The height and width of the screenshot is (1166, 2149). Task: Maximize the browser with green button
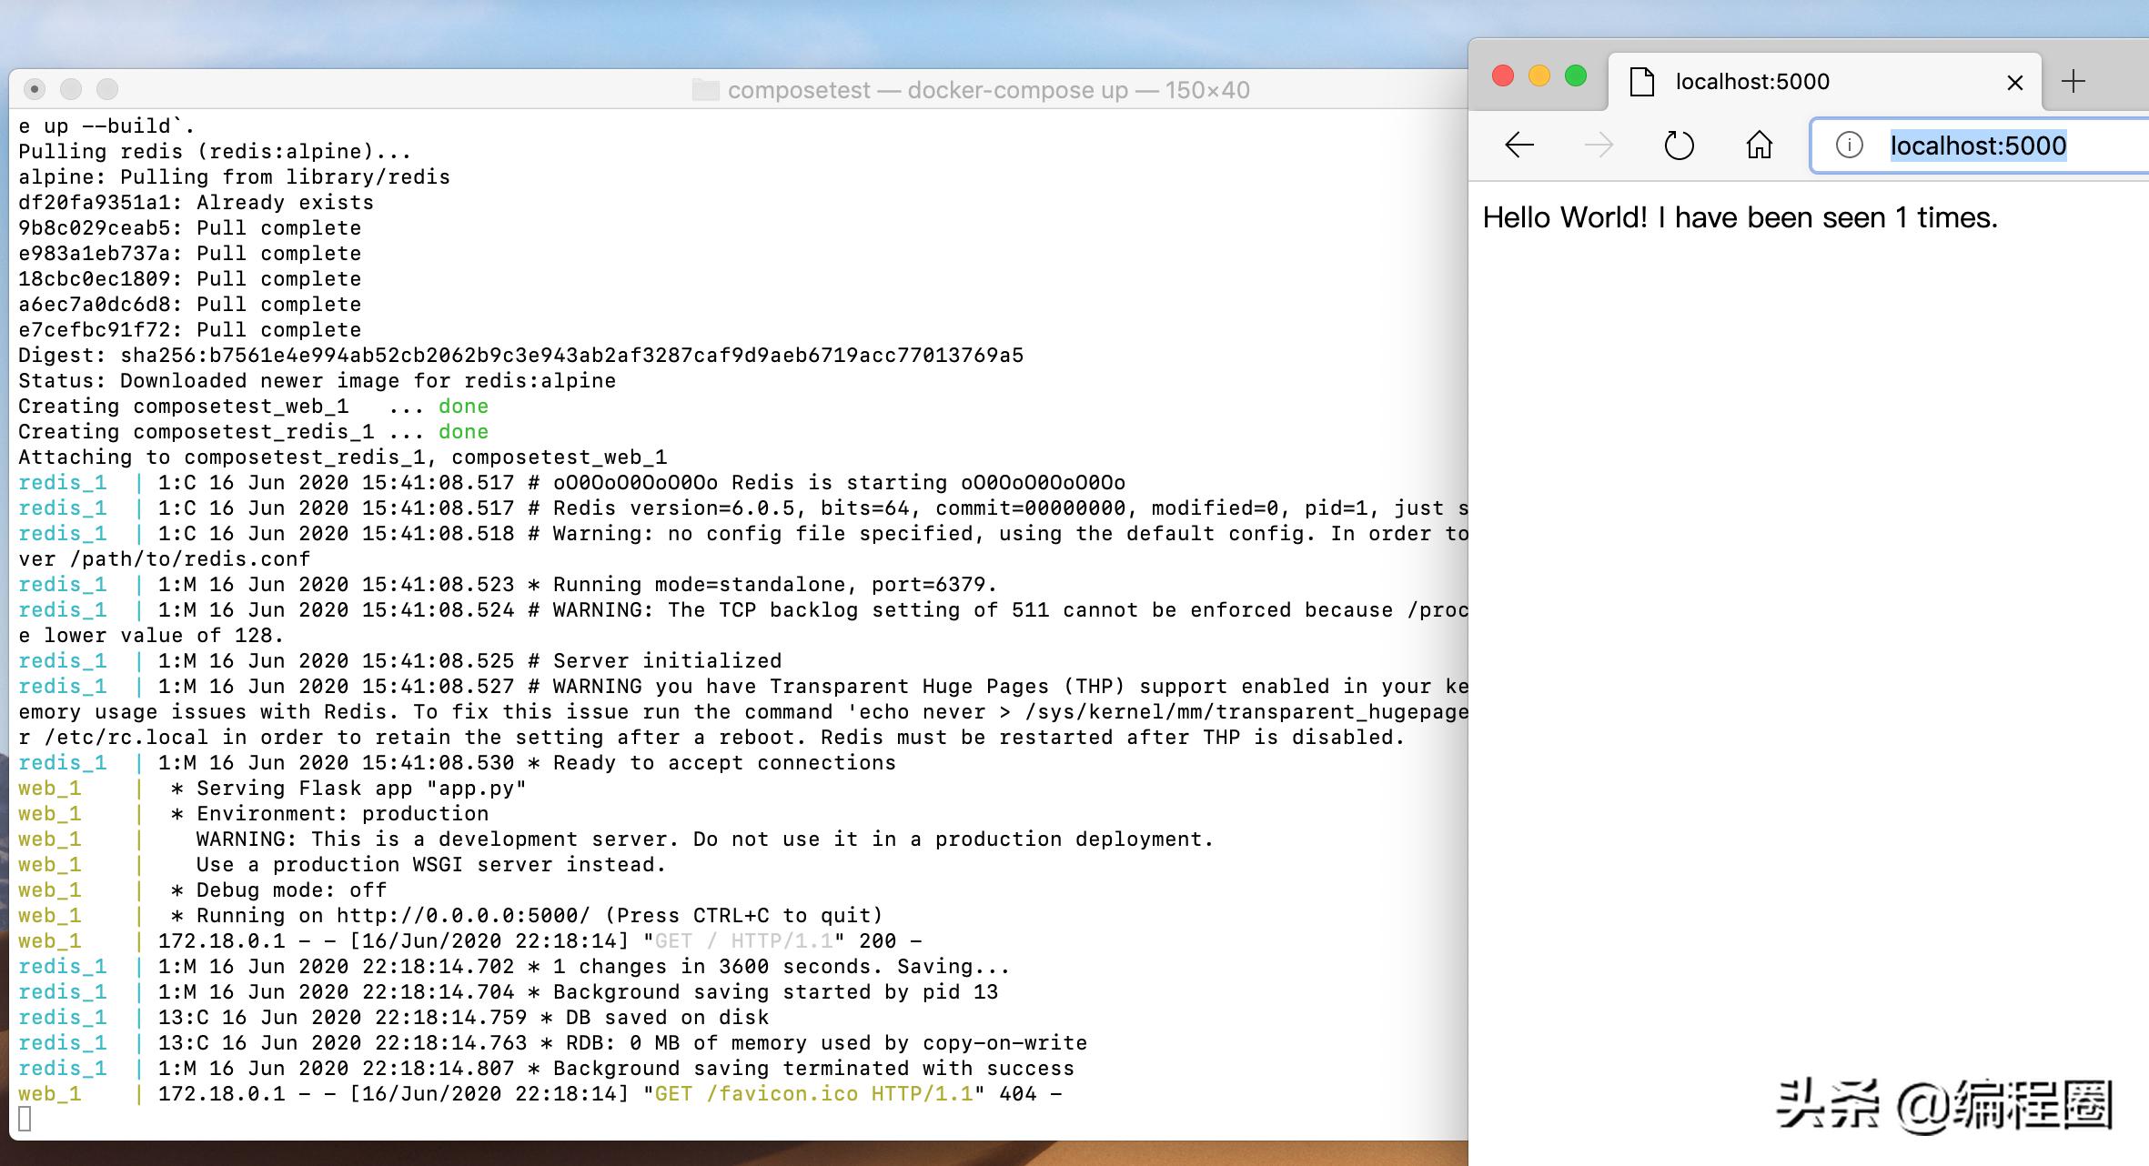1576,75
